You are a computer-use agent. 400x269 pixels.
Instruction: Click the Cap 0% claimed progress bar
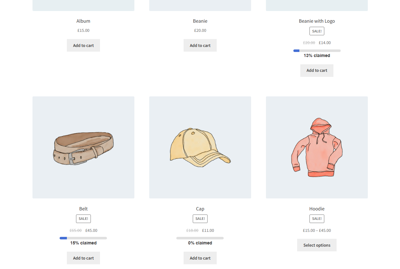click(200, 238)
